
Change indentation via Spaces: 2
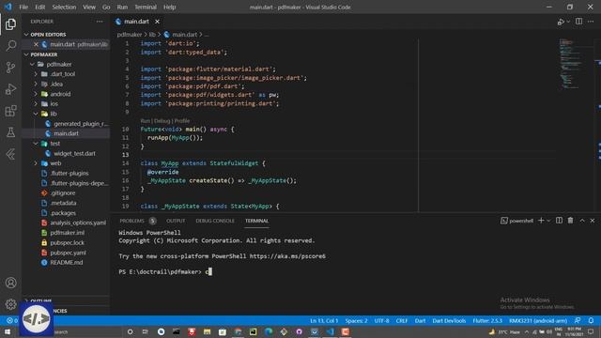pos(356,321)
